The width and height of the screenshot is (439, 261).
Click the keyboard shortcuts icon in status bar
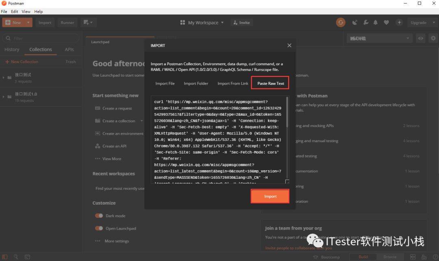pyautogui.click(x=424, y=257)
